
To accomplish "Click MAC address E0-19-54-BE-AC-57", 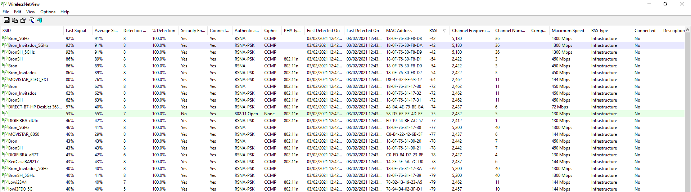I will coord(405,121).
